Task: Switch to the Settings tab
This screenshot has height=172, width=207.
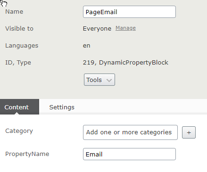Action: [62, 107]
